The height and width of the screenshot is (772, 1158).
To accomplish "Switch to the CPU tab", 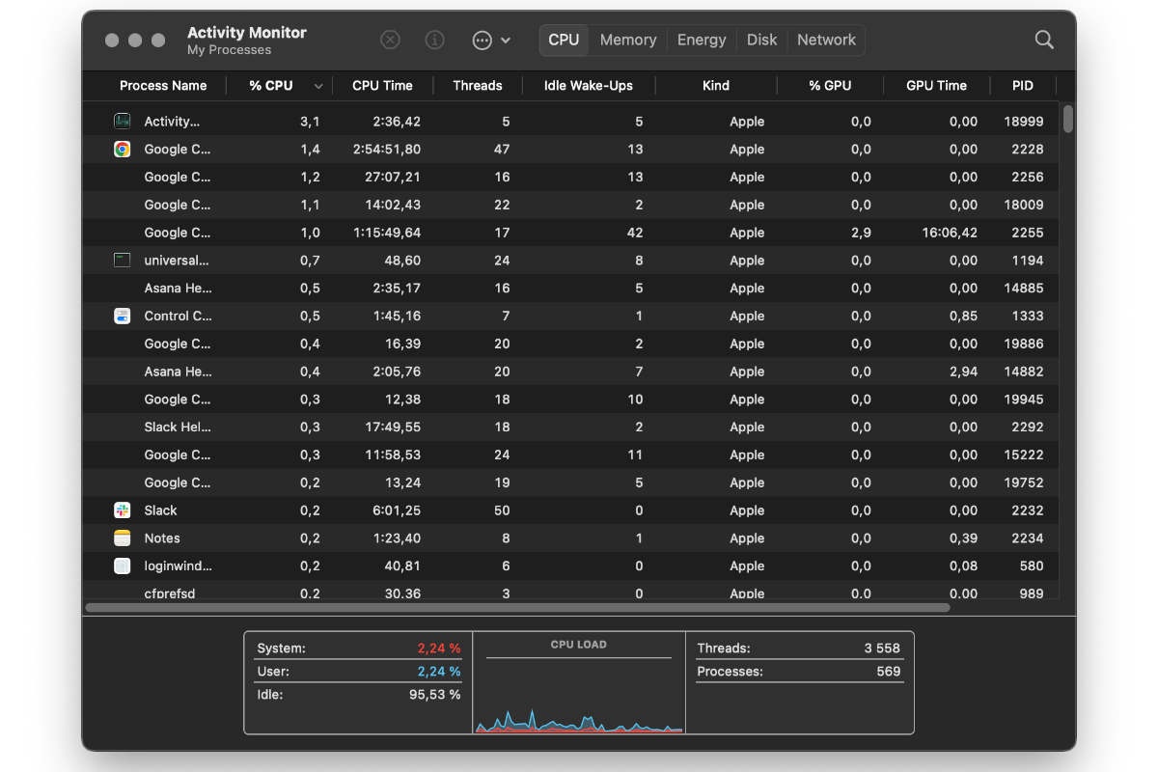I will click(x=564, y=40).
